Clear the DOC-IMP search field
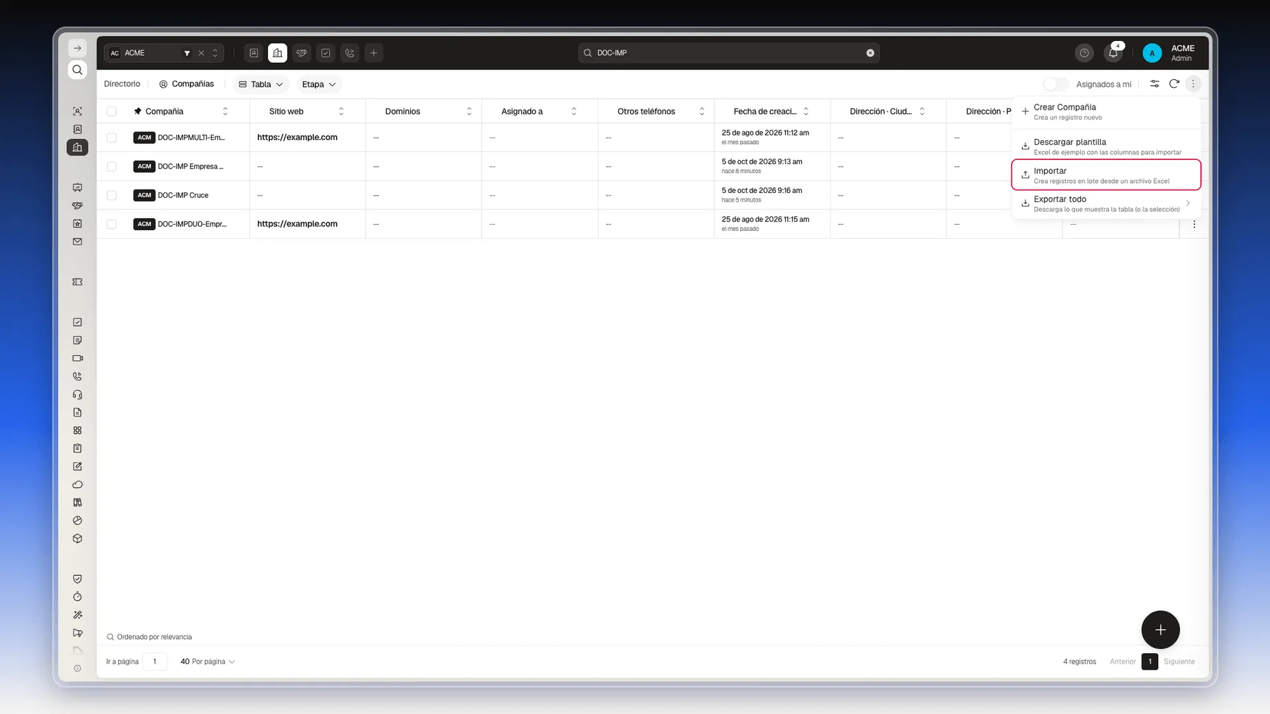The width and height of the screenshot is (1270, 714). coord(870,53)
